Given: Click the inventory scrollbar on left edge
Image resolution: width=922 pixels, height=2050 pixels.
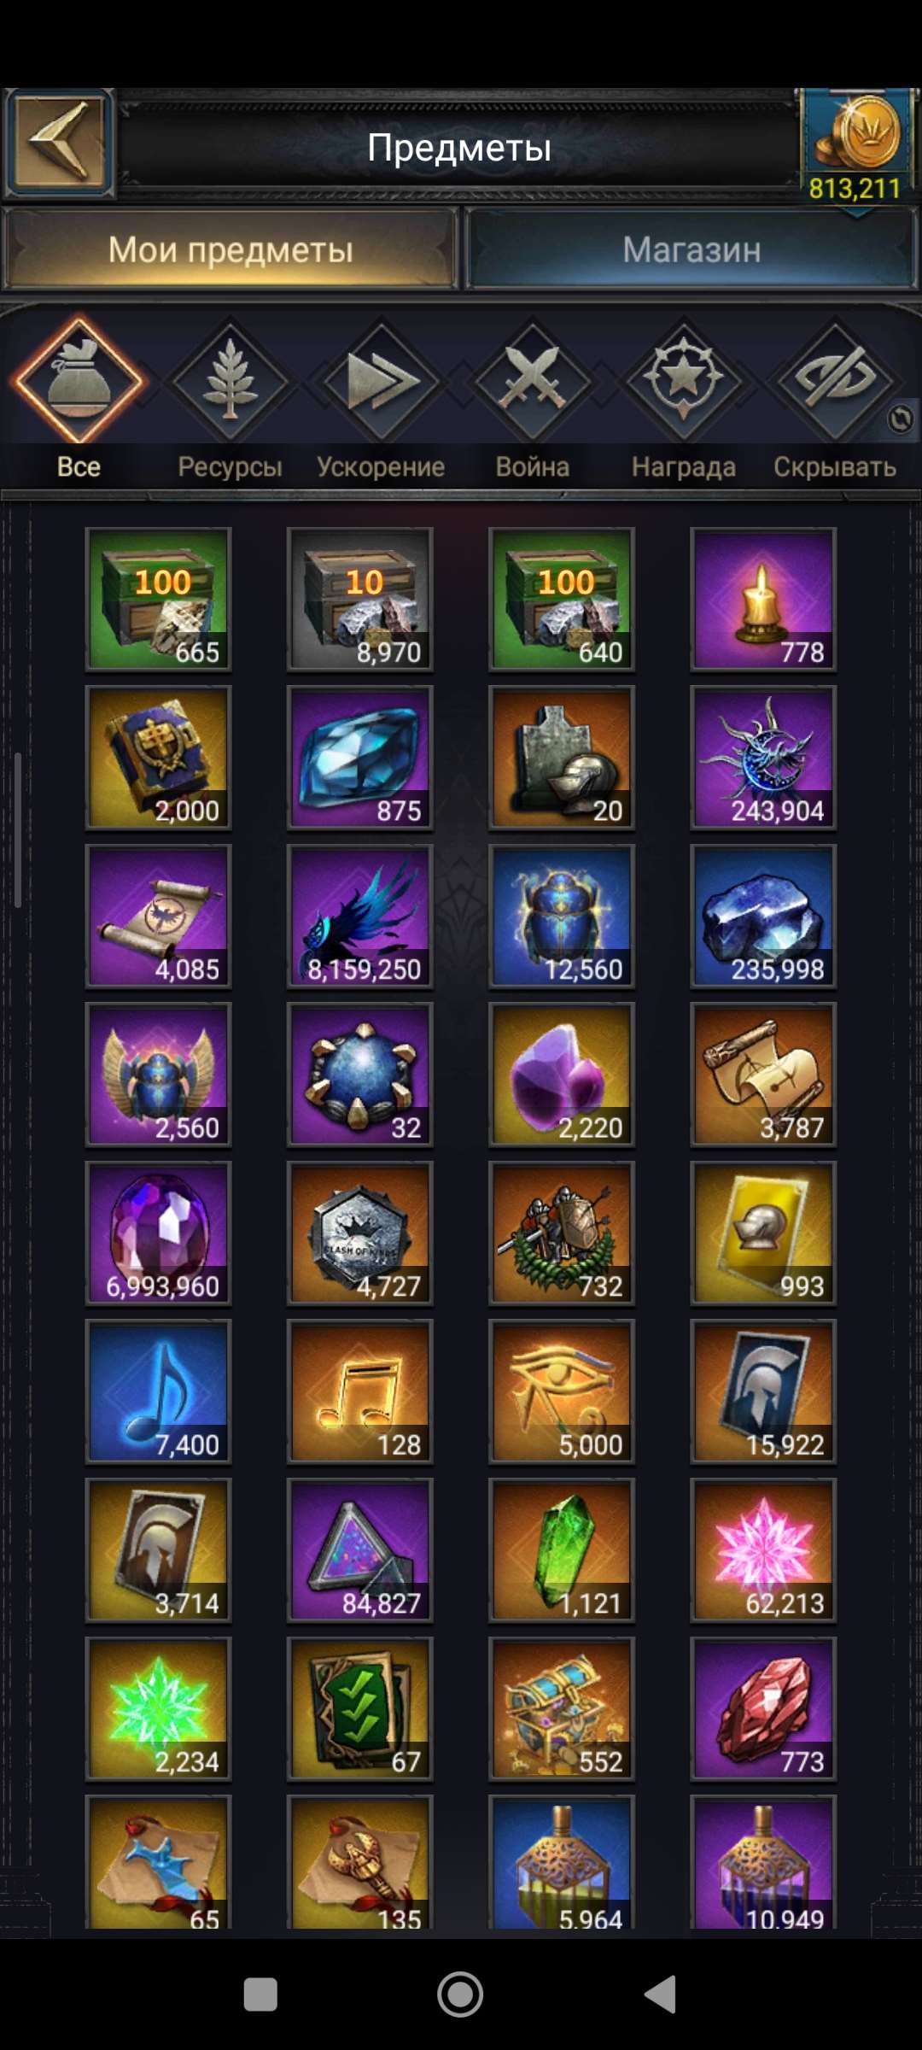Looking at the screenshot, I should 17,829.
